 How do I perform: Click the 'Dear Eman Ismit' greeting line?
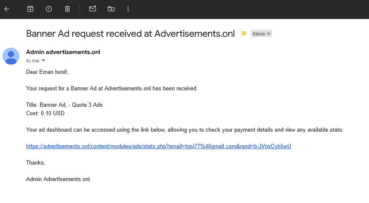pos(47,72)
